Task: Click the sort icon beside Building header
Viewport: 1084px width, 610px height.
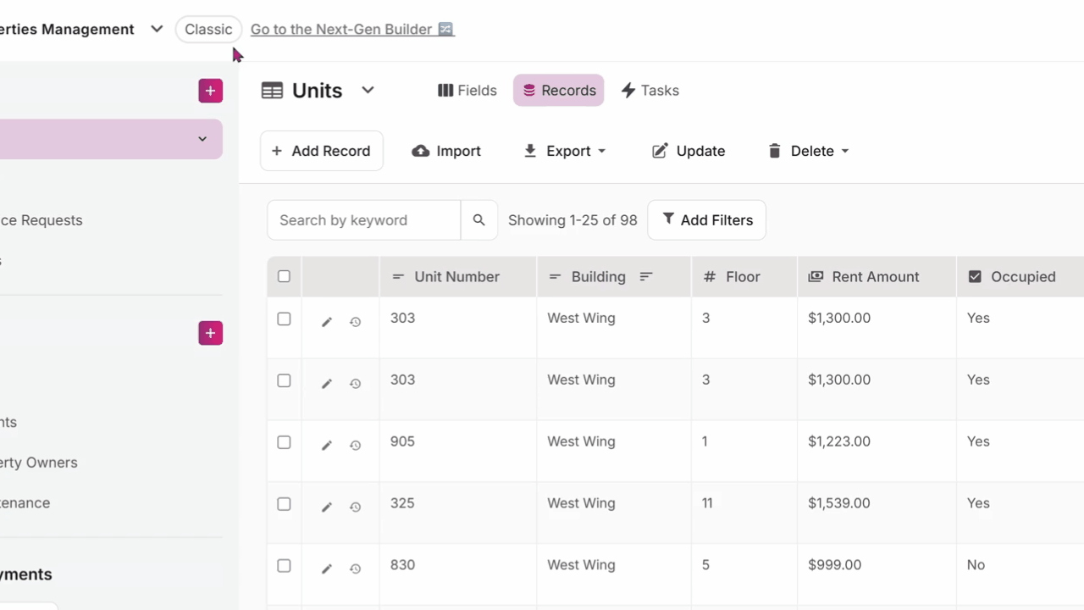Action: 646,277
